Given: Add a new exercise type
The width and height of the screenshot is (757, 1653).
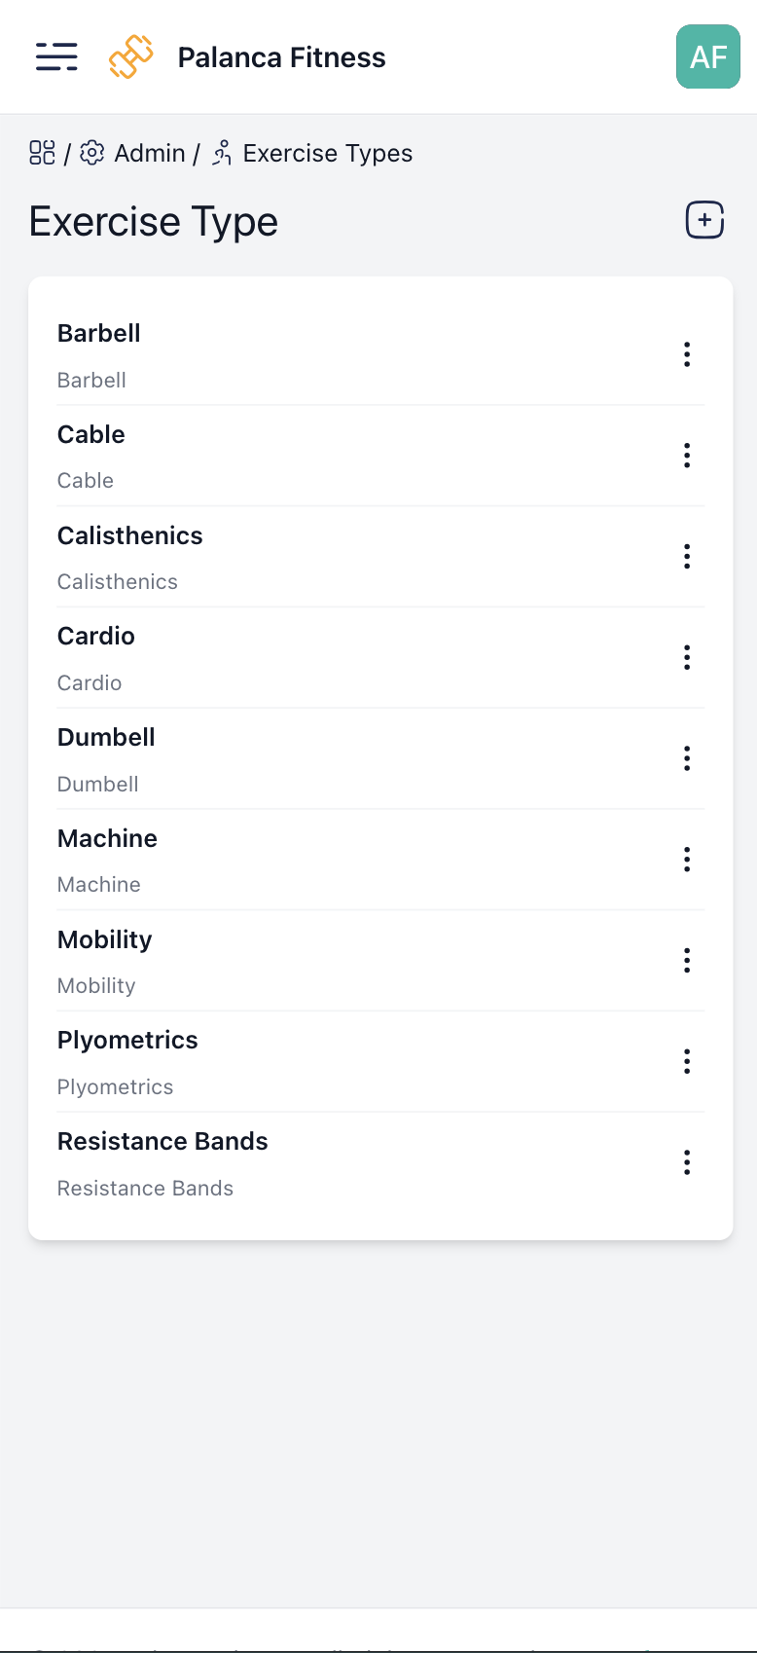Looking at the screenshot, I should (704, 220).
